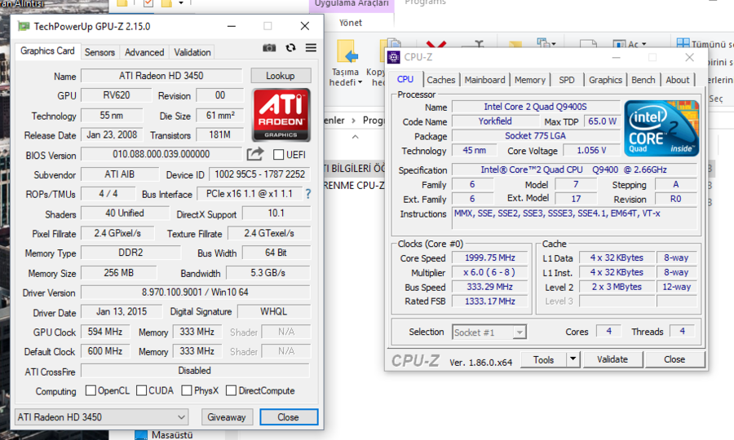Open the Bench tab in CPU-Z
This screenshot has width=734, height=440.
coord(643,80)
